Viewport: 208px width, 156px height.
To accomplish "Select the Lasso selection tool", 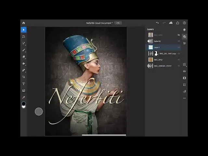I will 24,43.
